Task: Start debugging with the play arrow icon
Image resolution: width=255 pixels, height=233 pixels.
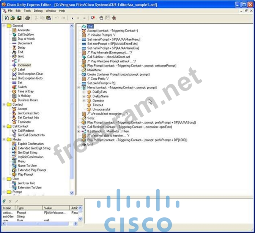Action: [x=72, y=18]
